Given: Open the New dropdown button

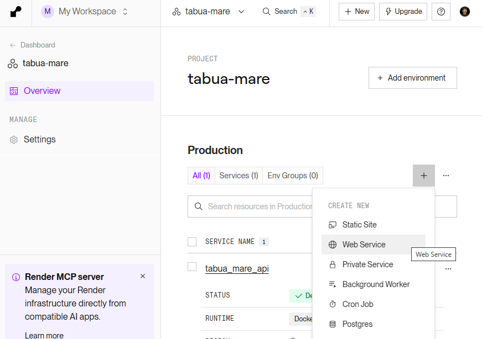Looking at the screenshot, I should tap(356, 12).
